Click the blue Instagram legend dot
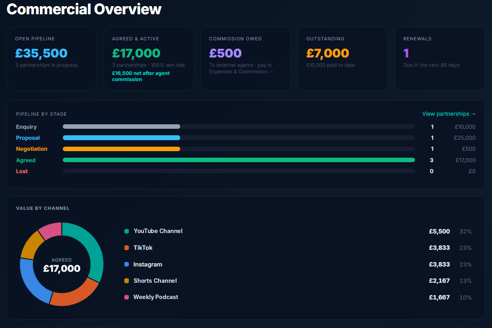The width and height of the screenshot is (492, 328). pos(126,264)
